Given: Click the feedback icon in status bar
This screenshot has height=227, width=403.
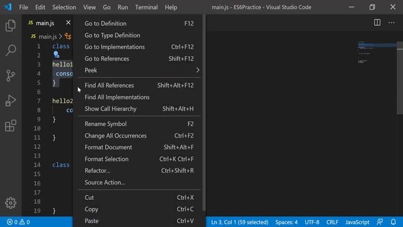Looking at the screenshot, I should pos(380,222).
